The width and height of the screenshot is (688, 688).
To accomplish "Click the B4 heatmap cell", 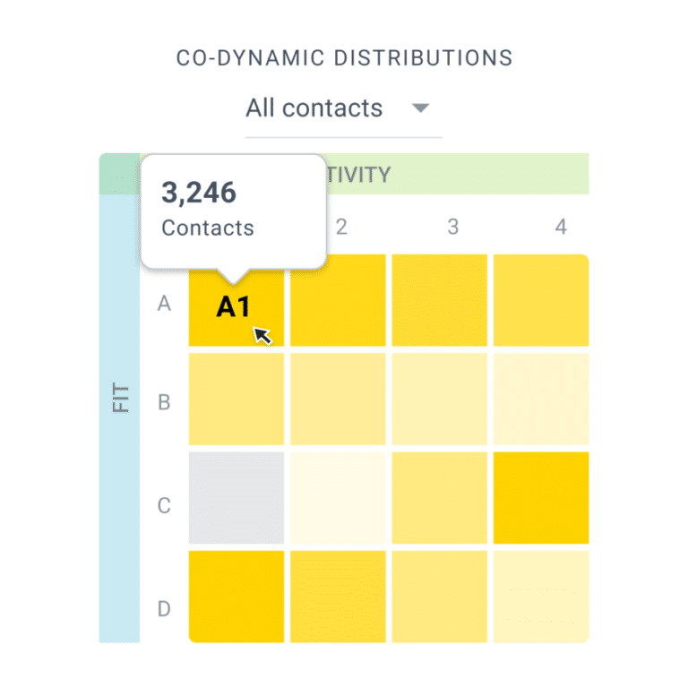I will (x=541, y=399).
